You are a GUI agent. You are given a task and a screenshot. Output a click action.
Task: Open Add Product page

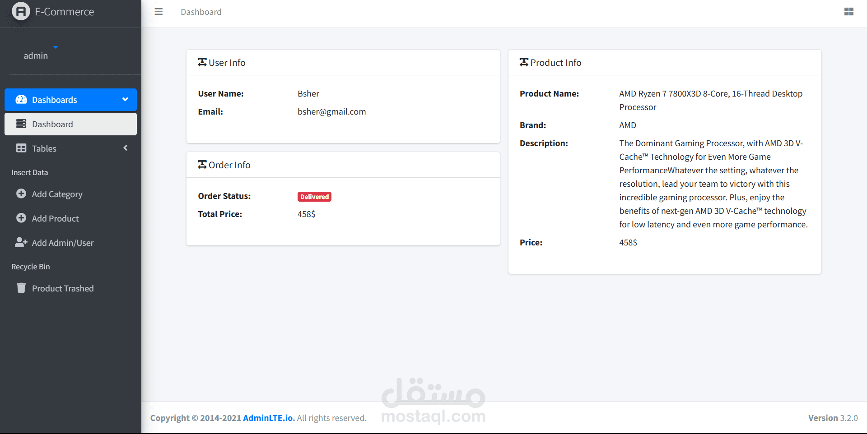click(x=70, y=218)
